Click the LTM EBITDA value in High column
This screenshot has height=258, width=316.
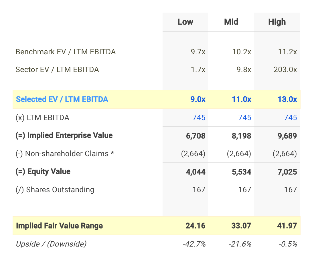291,118
